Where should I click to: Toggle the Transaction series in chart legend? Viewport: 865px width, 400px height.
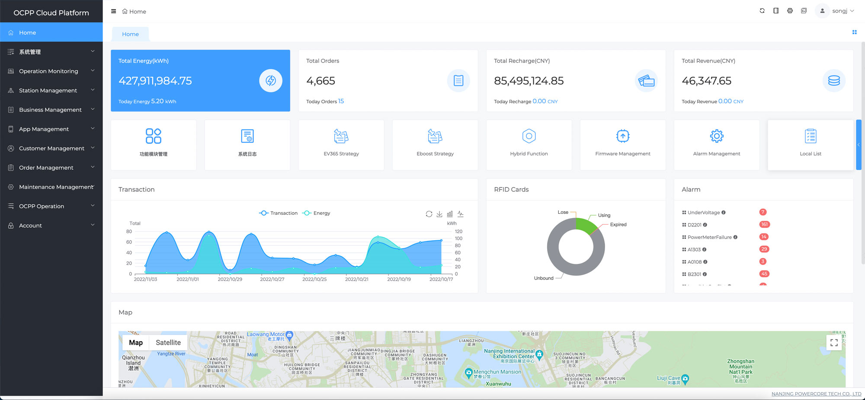pos(279,213)
